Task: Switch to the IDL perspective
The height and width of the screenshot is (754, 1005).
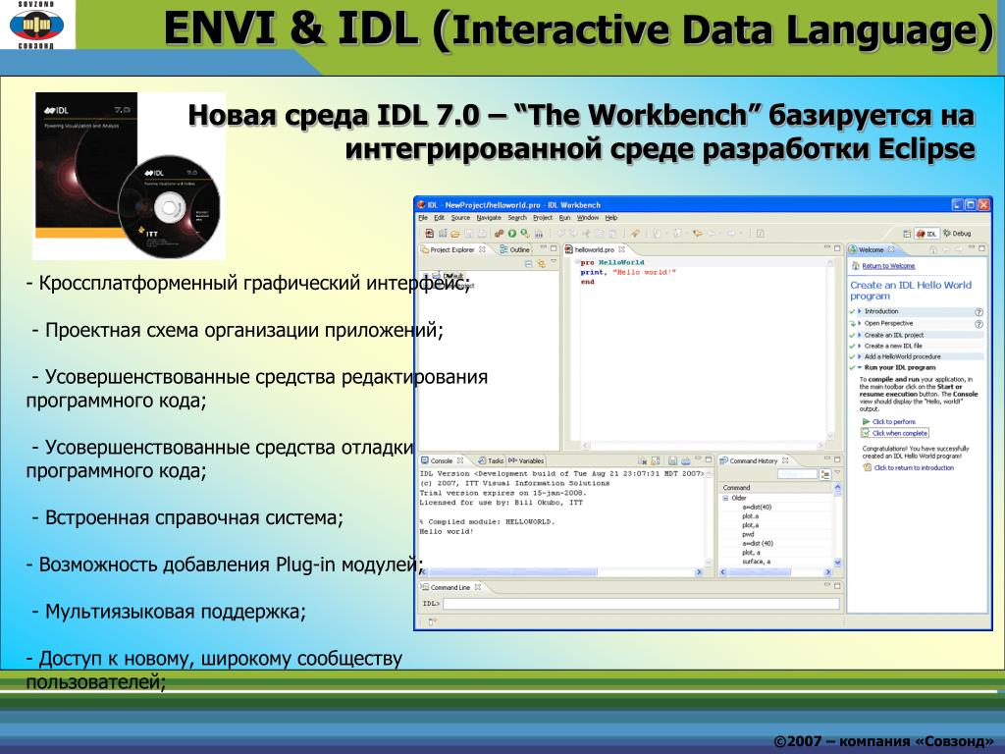Action: point(926,234)
